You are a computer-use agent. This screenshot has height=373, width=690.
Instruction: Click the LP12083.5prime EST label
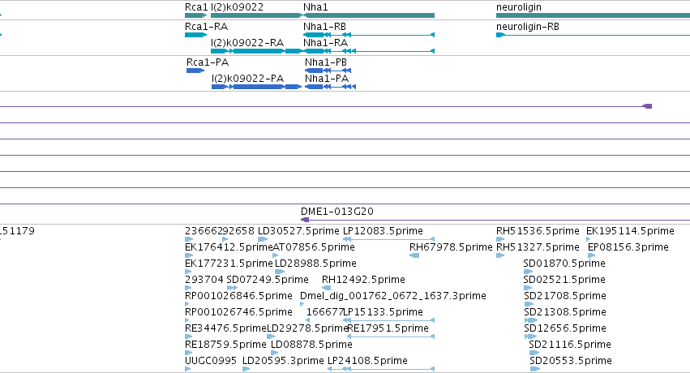pos(383,231)
